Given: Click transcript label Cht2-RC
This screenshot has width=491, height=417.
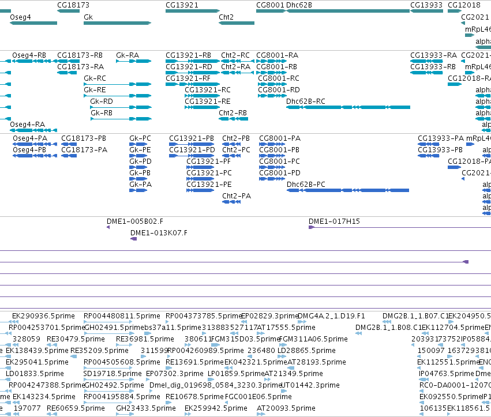Looking at the screenshot, I should point(235,55).
